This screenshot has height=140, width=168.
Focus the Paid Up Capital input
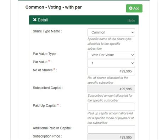coord(111,107)
